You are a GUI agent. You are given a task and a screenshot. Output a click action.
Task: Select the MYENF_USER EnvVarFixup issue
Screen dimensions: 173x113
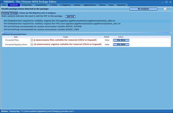click(87, 29)
